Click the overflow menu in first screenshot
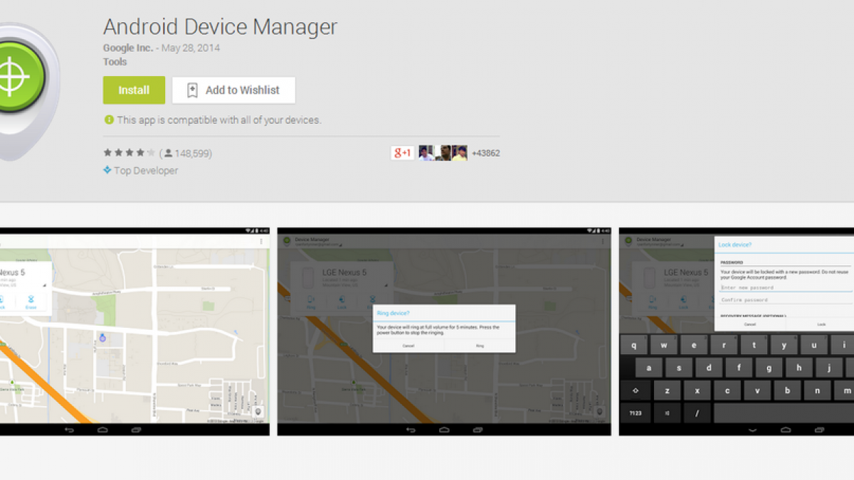 (x=261, y=242)
